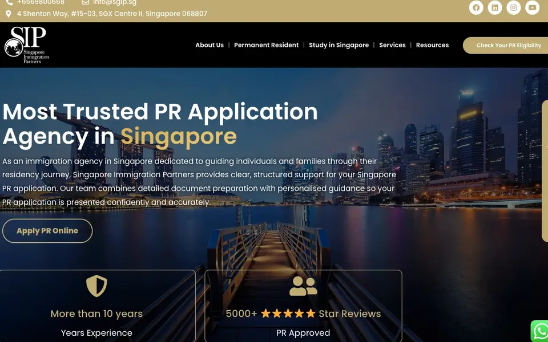Open the Instagram social icon
The height and width of the screenshot is (342, 548).
pyautogui.click(x=513, y=7)
